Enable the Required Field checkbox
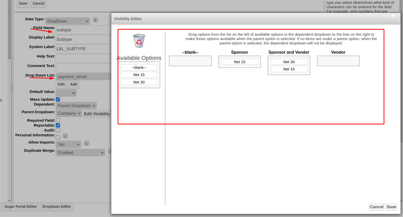The height and width of the screenshot is (217, 403). (58, 120)
